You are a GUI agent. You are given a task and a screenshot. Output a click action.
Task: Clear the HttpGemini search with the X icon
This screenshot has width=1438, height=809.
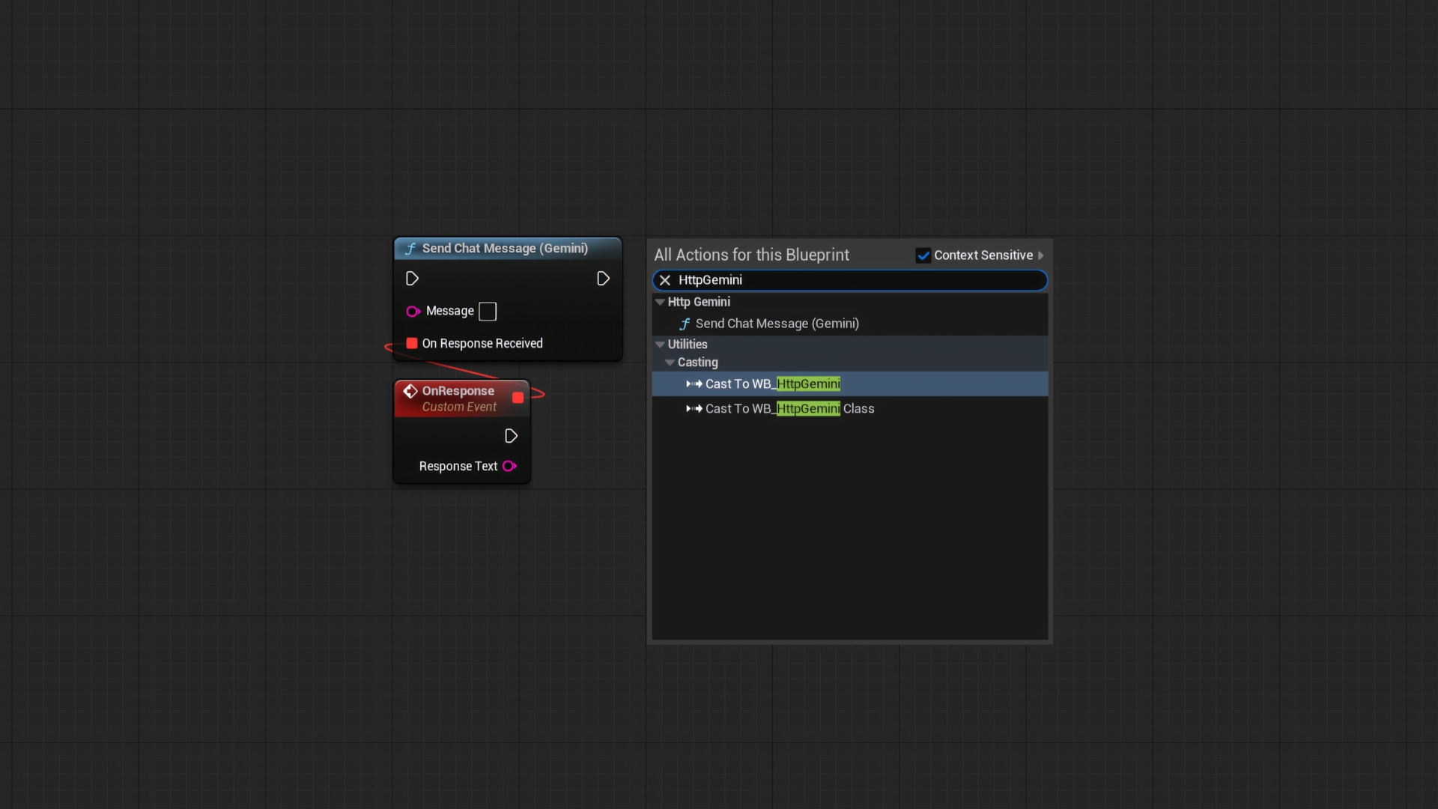[665, 280]
